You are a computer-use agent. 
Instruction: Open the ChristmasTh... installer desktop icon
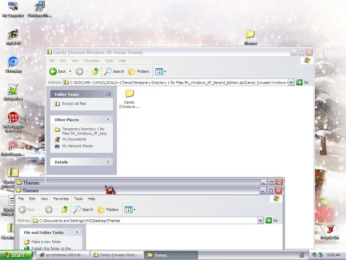[40, 9]
